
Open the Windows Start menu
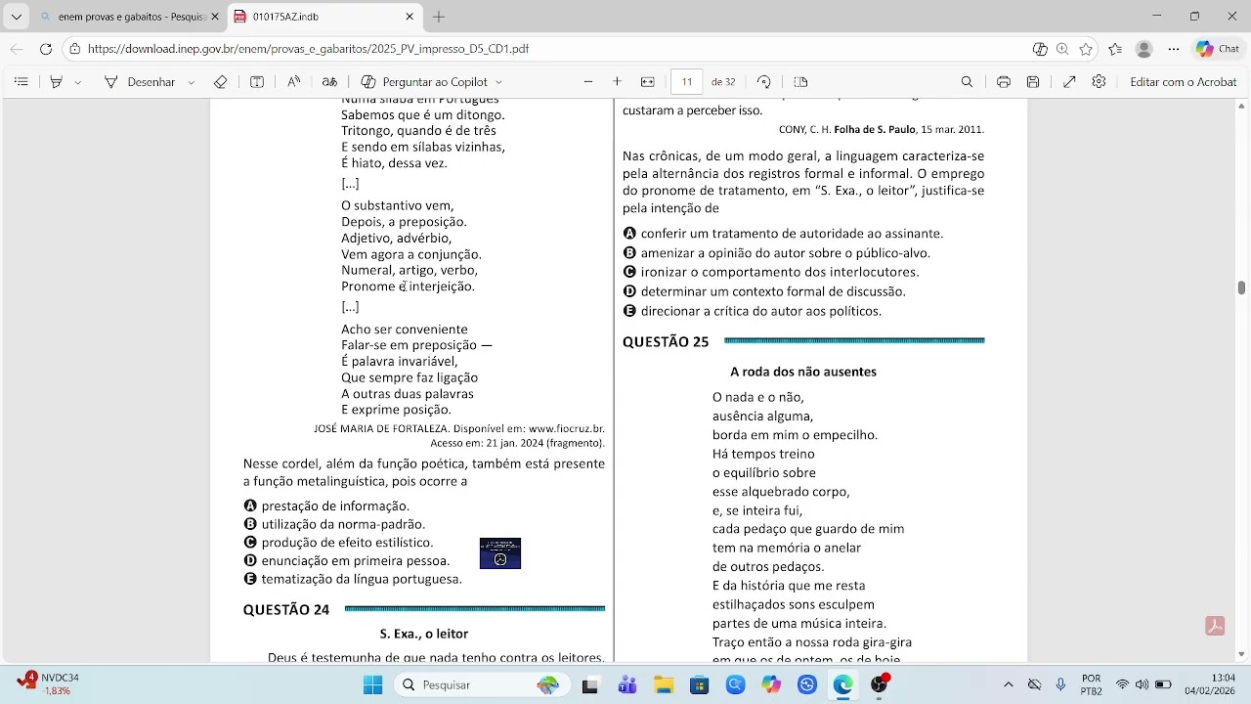(x=372, y=684)
